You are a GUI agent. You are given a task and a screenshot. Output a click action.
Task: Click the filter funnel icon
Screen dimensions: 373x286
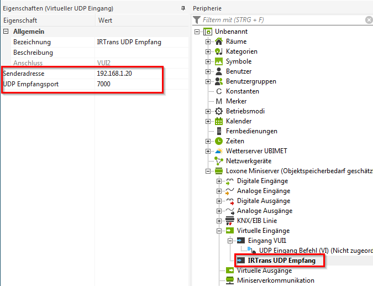(x=197, y=20)
